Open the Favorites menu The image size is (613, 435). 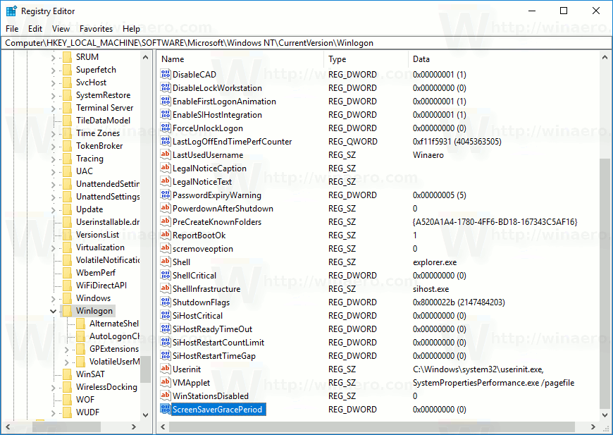coord(96,29)
